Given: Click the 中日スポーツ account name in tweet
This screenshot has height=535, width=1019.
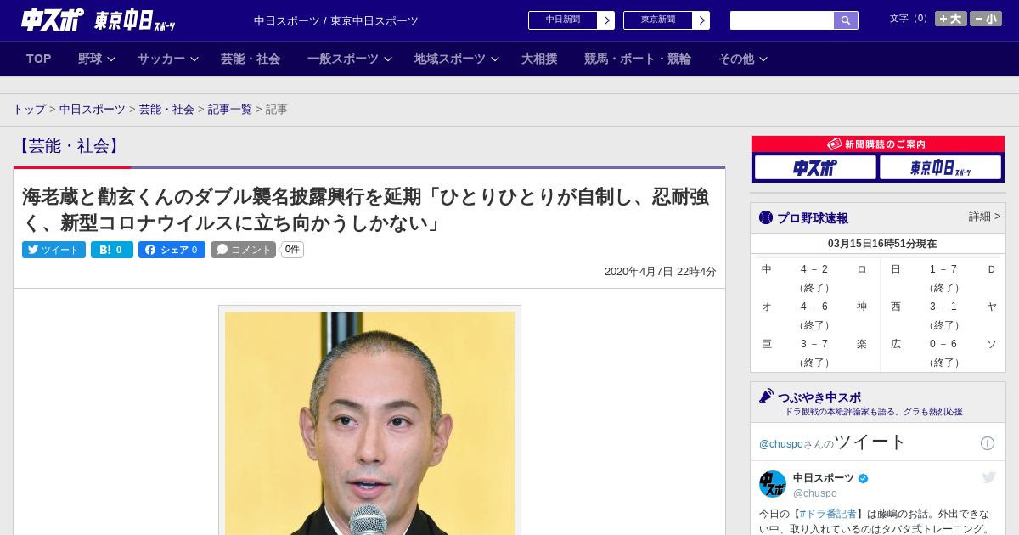Looking at the screenshot, I should [x=824, y=478].
